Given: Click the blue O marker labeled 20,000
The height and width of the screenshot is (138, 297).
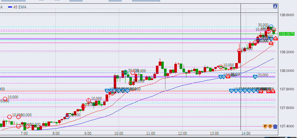Looking at the screenshot, I should [255, 76].
